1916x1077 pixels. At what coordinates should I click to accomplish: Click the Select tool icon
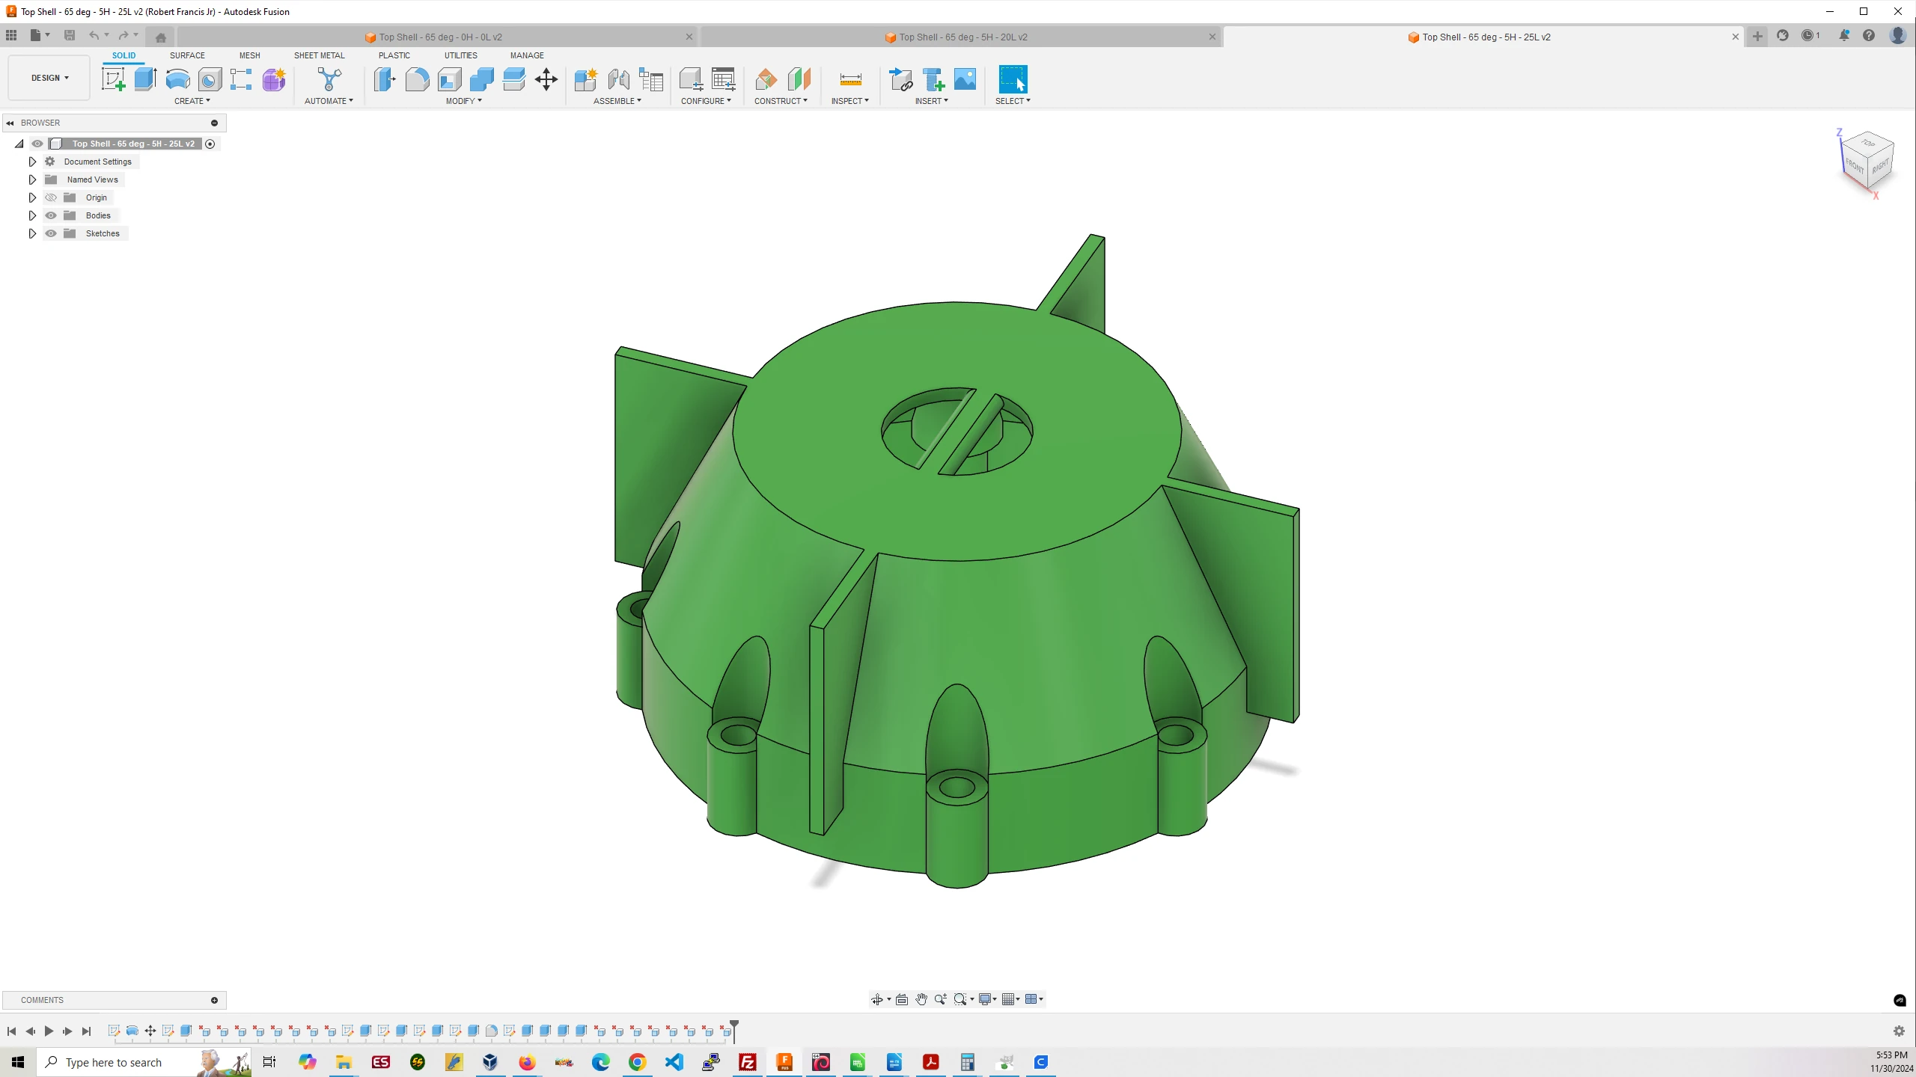click(1013, 79)
